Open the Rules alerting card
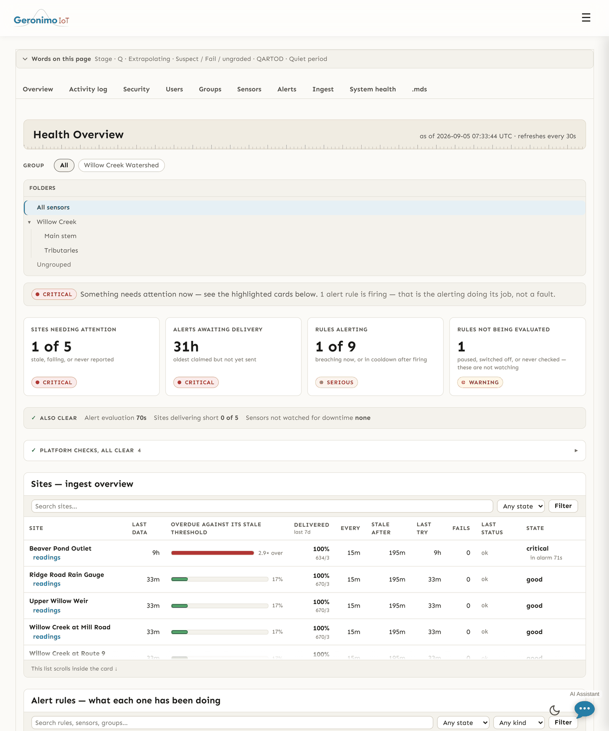The height and width of the screenshot is (731, 609). coord(376,356)
